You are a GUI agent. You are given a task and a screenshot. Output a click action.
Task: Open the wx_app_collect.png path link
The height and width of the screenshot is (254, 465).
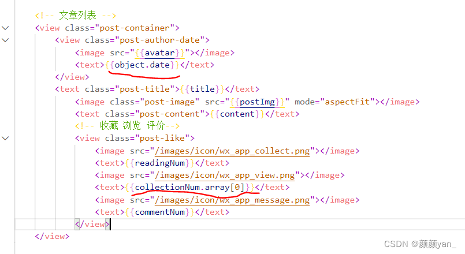tap(232, 151)
